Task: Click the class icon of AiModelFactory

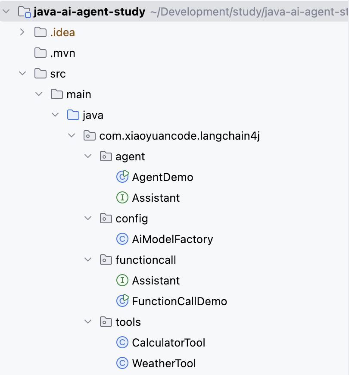Action: pyautogui.click(x=122, y=239)
